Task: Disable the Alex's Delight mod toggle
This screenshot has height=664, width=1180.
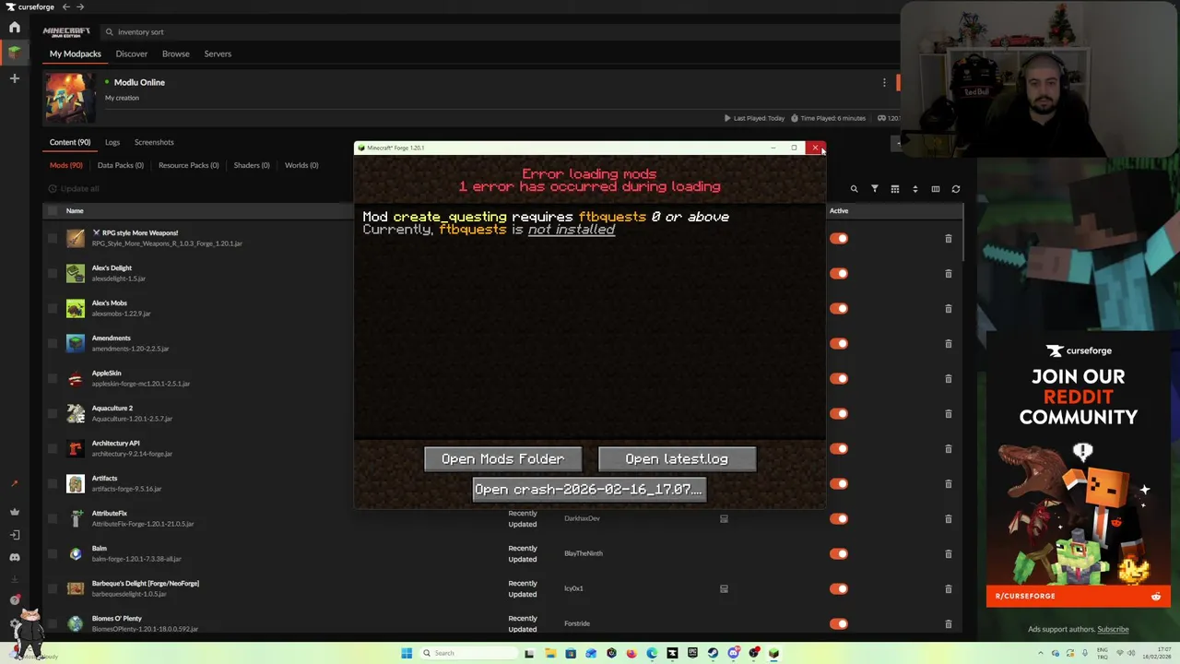Action: point(839,274)
